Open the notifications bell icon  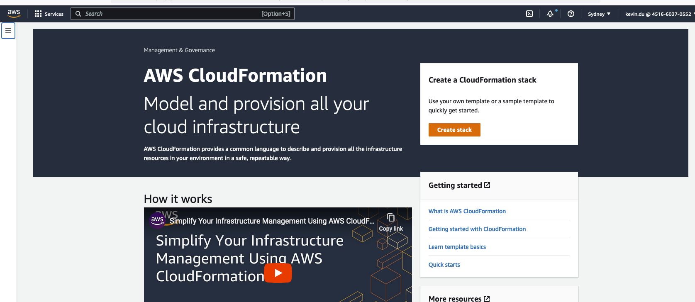[550, 14]
